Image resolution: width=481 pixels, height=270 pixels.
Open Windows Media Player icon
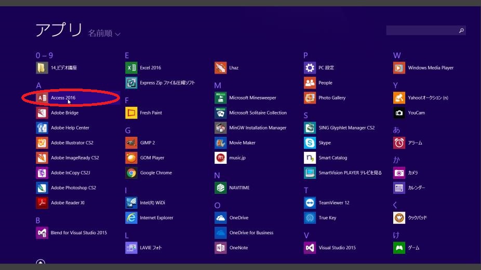tap(399, 68)
